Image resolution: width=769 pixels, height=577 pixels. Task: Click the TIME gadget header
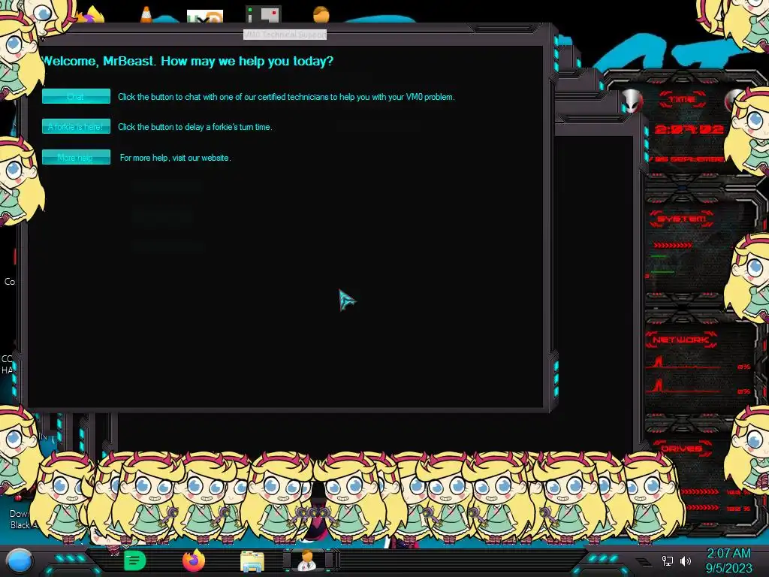tap(682, 99)
